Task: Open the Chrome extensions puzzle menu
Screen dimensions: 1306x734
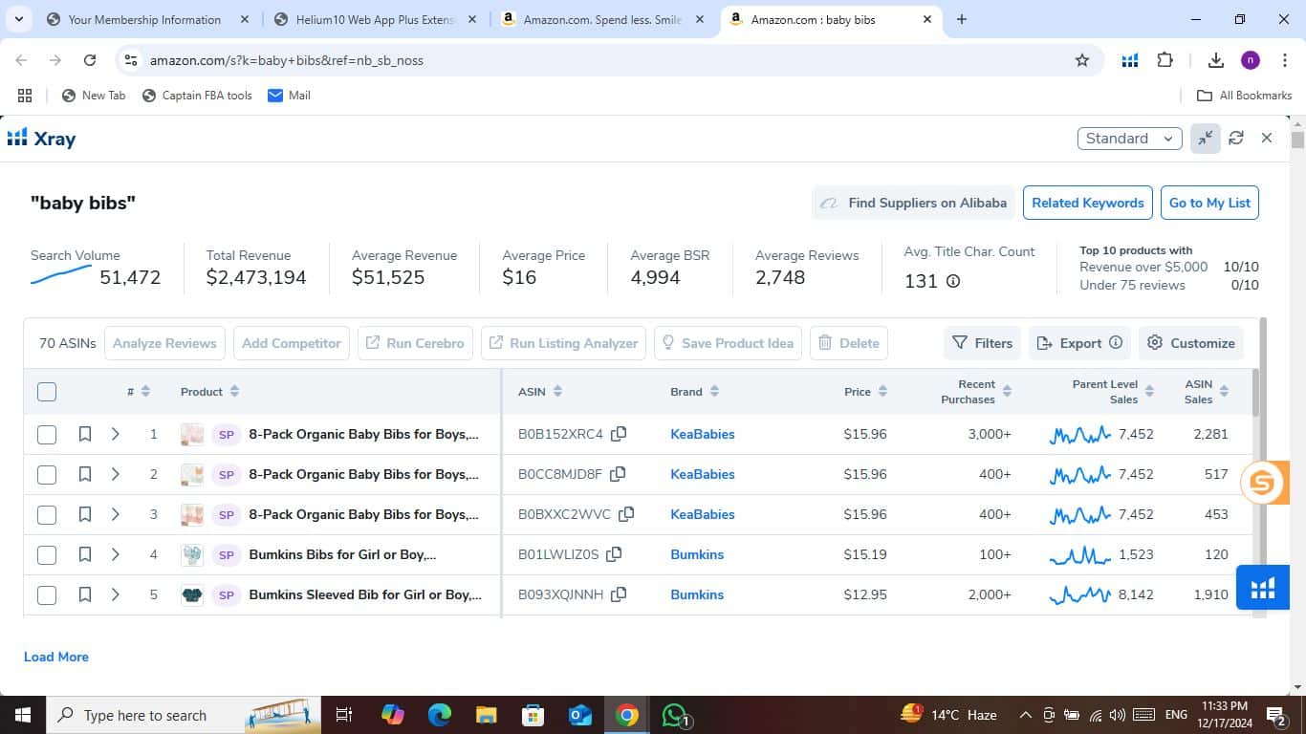Action: [1165, 60]
